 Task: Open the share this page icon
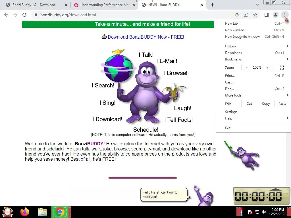point(246,15)
